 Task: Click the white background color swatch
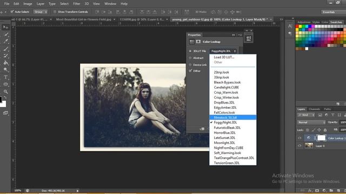coord(3,104)
